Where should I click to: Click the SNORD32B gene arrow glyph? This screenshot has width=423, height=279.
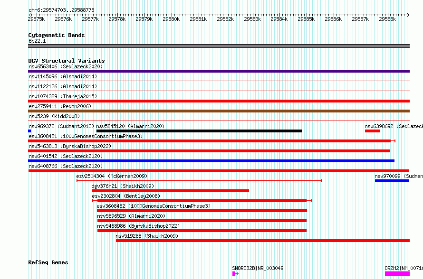(236, 274)
